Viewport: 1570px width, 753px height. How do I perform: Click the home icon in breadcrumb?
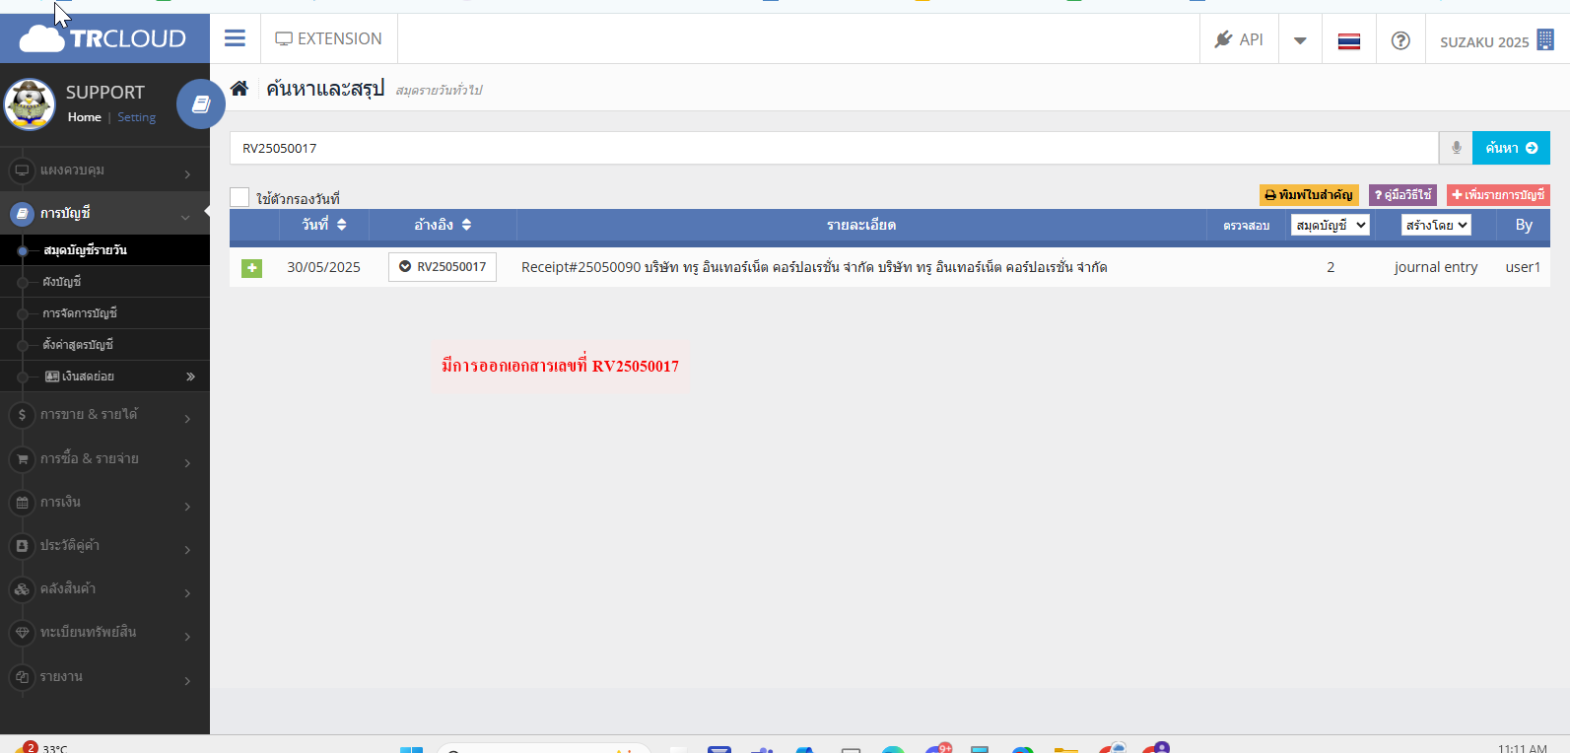tap(239, 89)
